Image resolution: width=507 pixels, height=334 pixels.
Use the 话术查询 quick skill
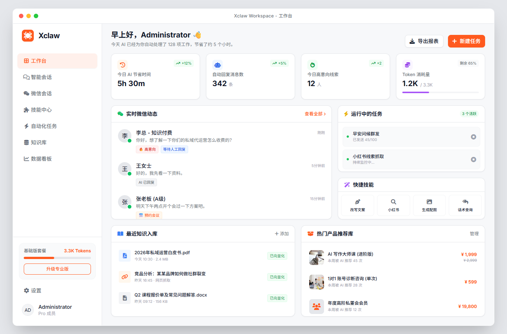pyautogui.click(x=465, y=205)
